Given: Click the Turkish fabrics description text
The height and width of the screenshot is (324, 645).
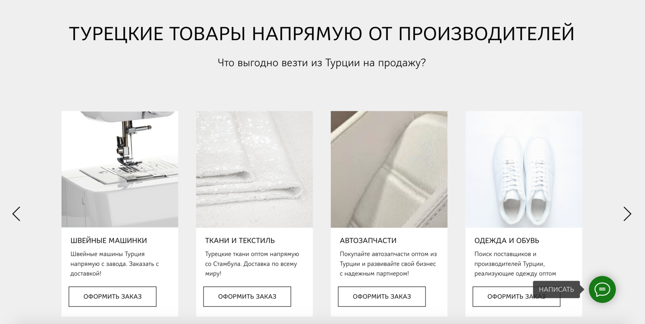Looking at the screenshot, I should click(252, 264).
